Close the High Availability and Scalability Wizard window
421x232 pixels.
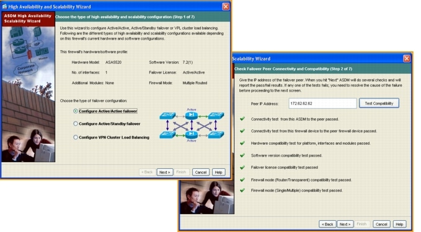click(226, 6)
